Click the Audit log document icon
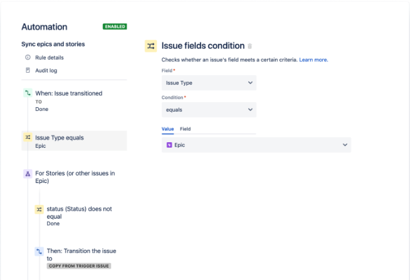Image resolution: width=410 pixels, height=280 pixels. pos(28,70)
